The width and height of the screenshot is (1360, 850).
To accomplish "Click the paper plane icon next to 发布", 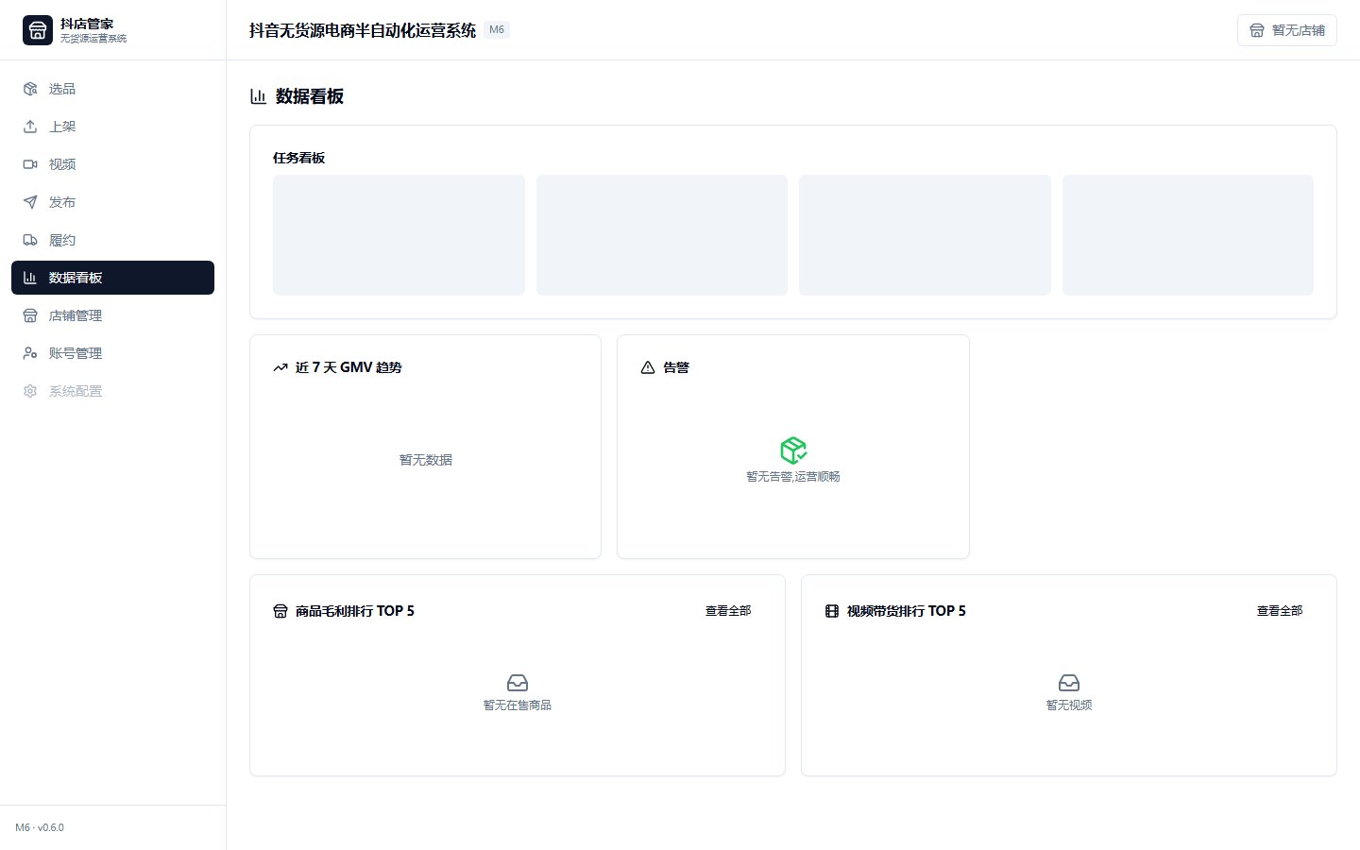I will click(x=30, y=202).
